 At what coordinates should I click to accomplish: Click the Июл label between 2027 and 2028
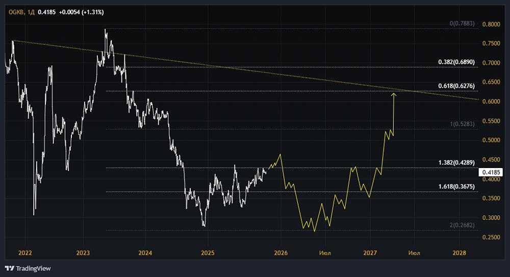pos(414,253)
